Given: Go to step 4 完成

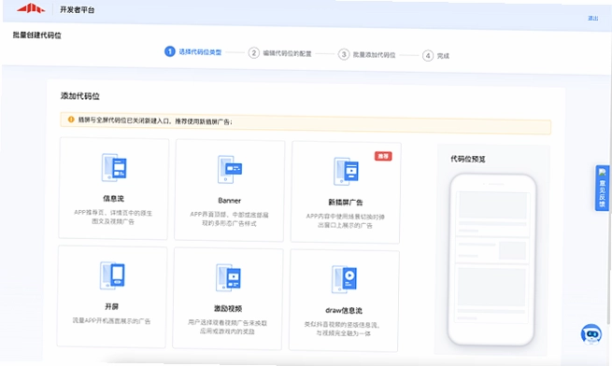Looking at the screenshot, I should (x=436, y=56).
